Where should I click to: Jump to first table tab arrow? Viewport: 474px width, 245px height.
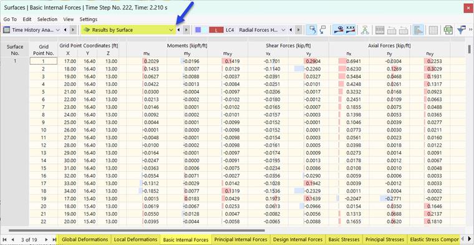(5, 239)
